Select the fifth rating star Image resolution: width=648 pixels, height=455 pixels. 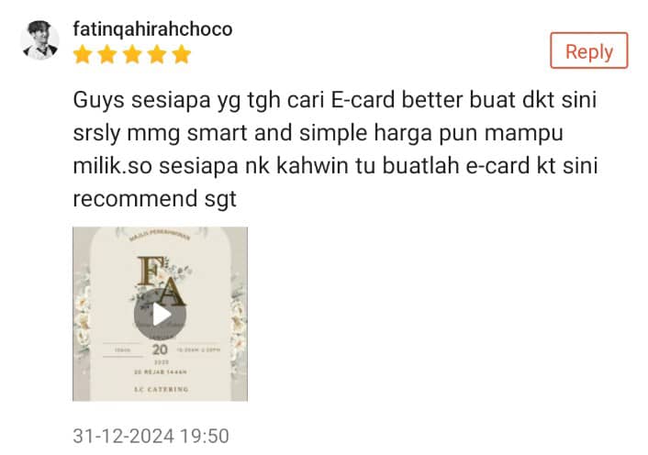tap(182, 54)
